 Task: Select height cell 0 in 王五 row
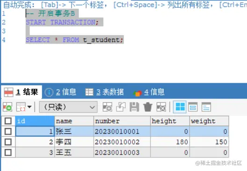point(170,152)
